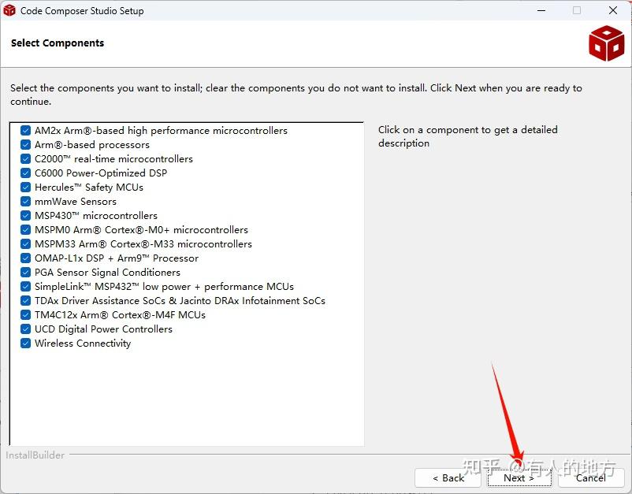Uncheck AM2x Arm-based high performance microcontrollers

click(x=25, y=131)
